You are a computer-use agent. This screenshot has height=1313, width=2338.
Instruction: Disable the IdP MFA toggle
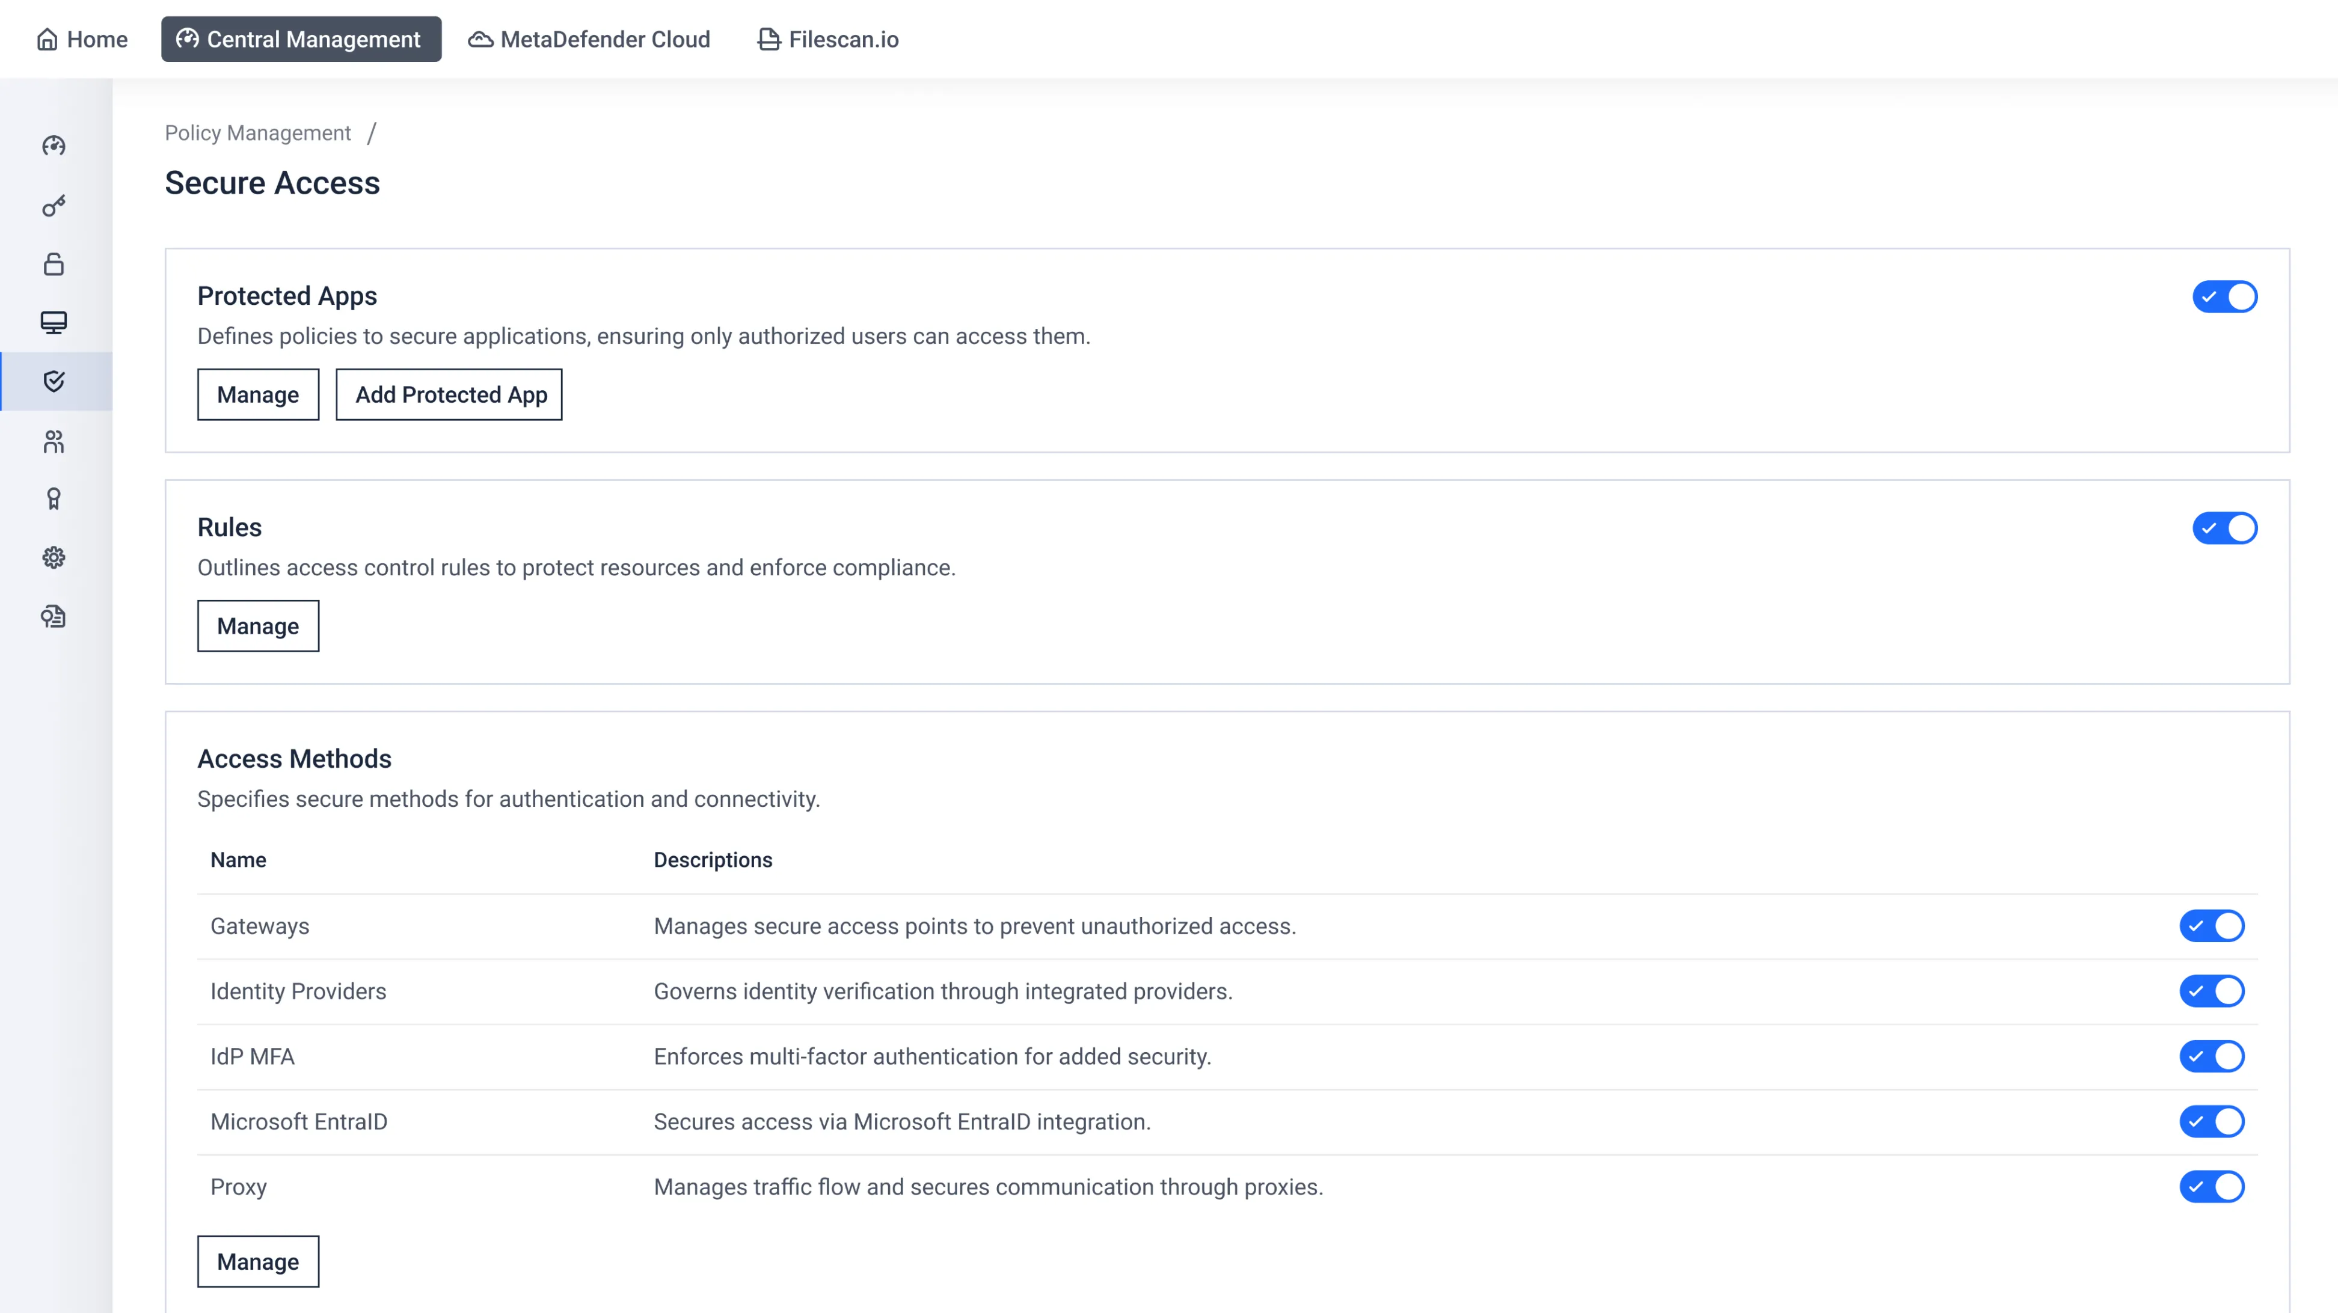(2211, 1056)
